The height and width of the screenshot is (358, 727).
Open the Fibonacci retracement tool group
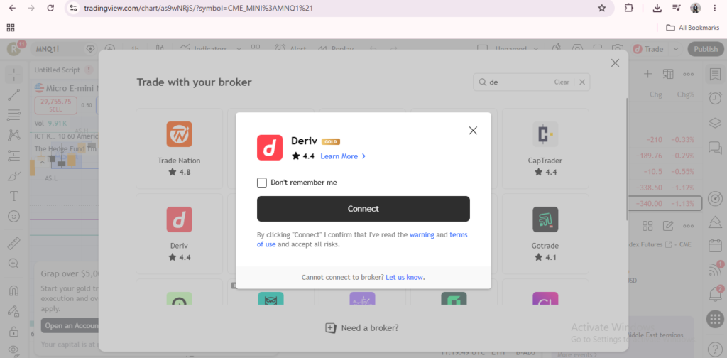coord(14,115)
